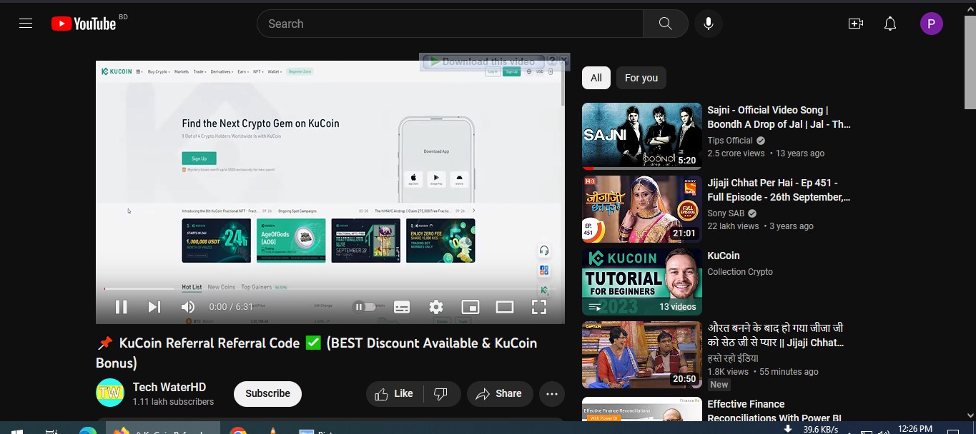Start voice search with the microphone
976x434 pixels.
point(709,24)
